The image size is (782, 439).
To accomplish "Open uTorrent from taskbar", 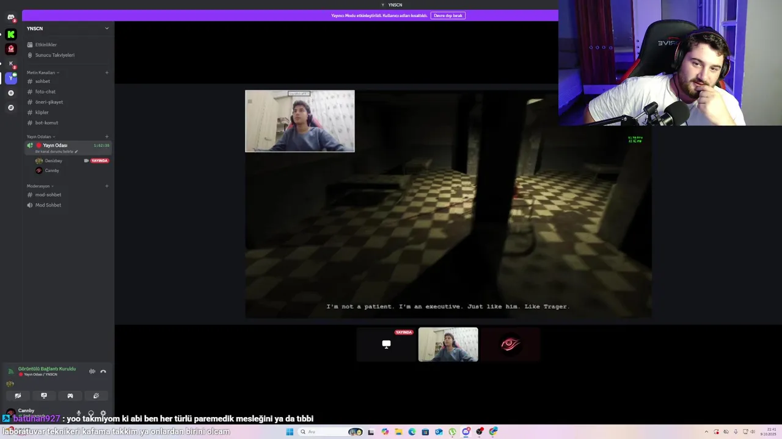I will point(452,432).
